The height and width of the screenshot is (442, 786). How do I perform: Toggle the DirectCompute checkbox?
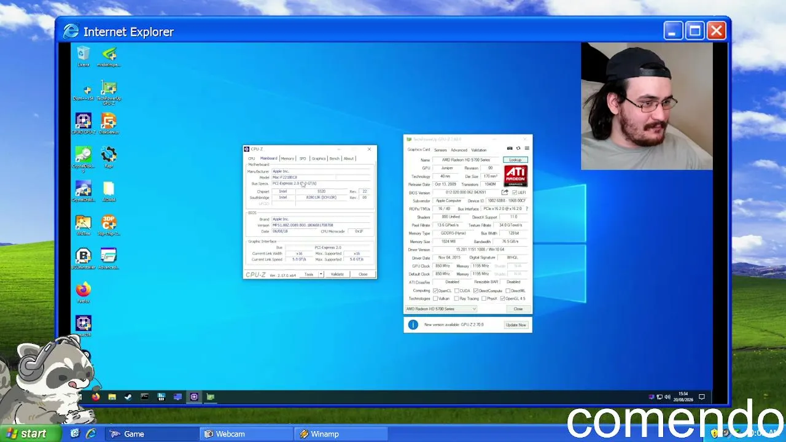tap(476, 290)
